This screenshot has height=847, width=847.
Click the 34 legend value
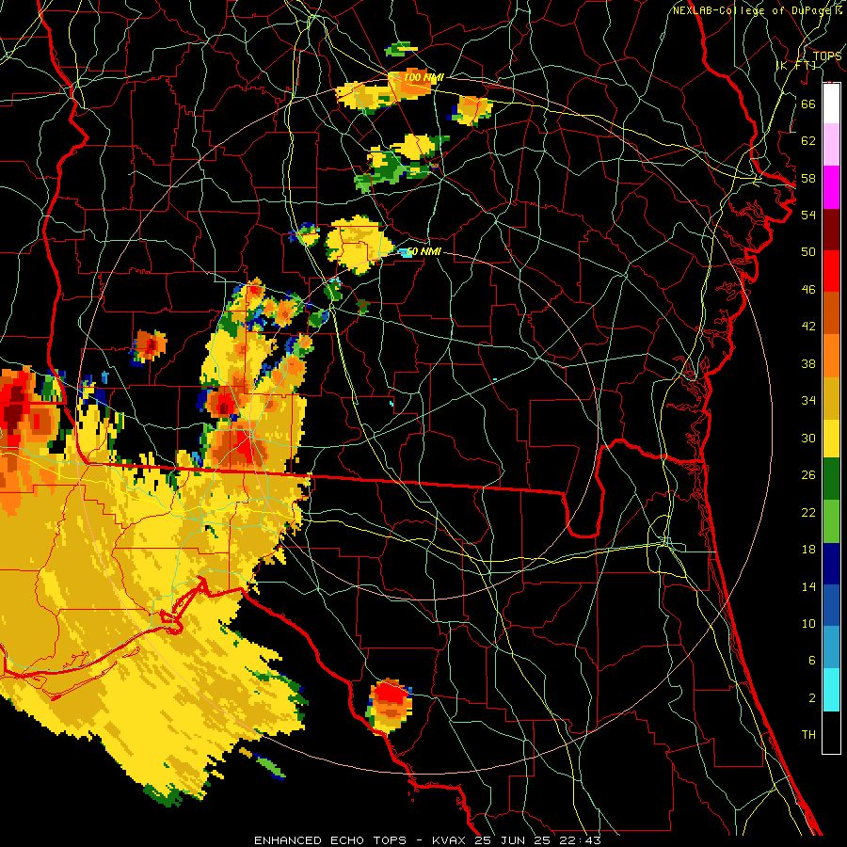coord(808,401)
